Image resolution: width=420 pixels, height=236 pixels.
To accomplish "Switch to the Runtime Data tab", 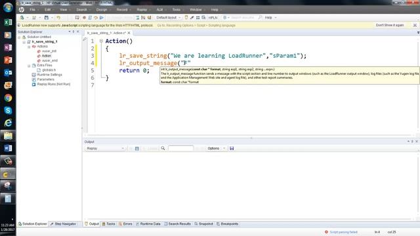I will pos(148,224).
